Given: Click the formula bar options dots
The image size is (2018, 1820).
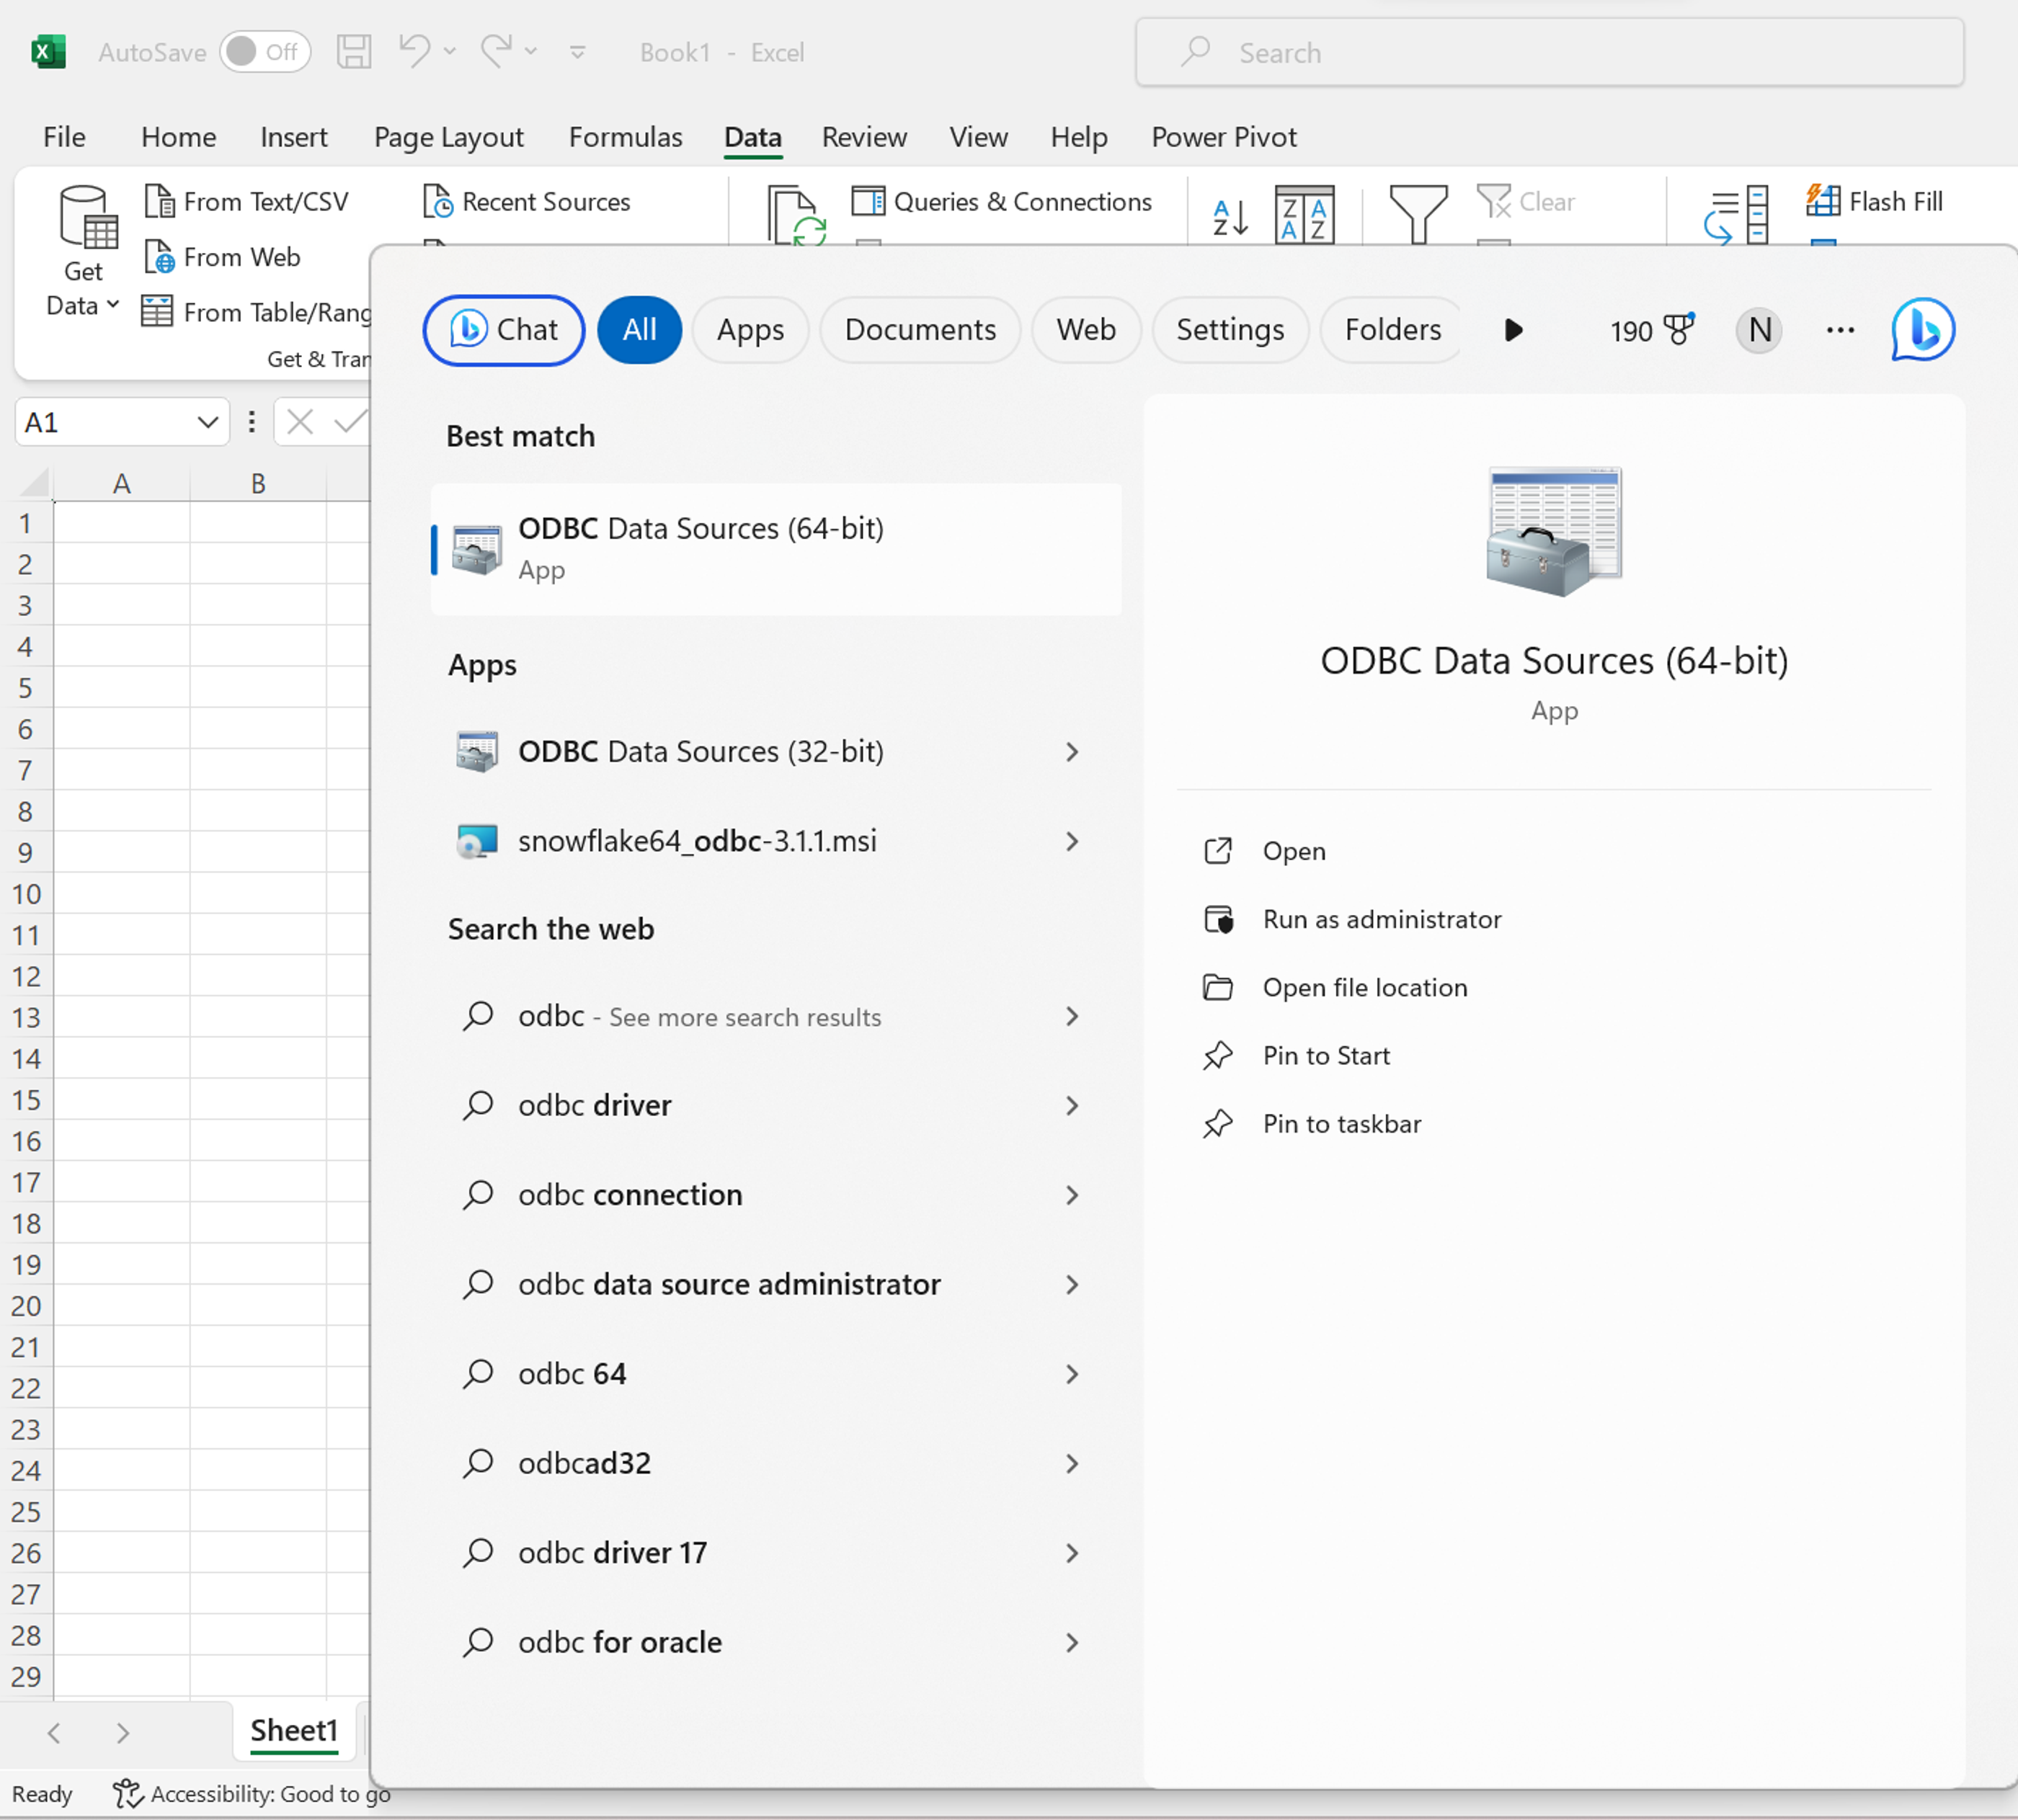Looking at the screenshot, I should point(251,422).
